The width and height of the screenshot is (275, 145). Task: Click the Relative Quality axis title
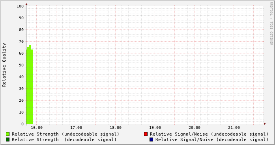click(x=4, y=65)
